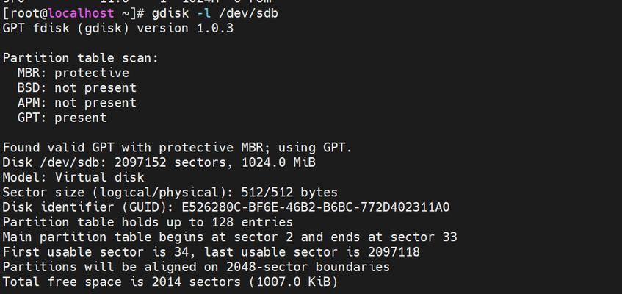This screenshot has width=622, height=294.
Task: Click the localhost hostname in the prompt
Action: click(x=82, y=13)
